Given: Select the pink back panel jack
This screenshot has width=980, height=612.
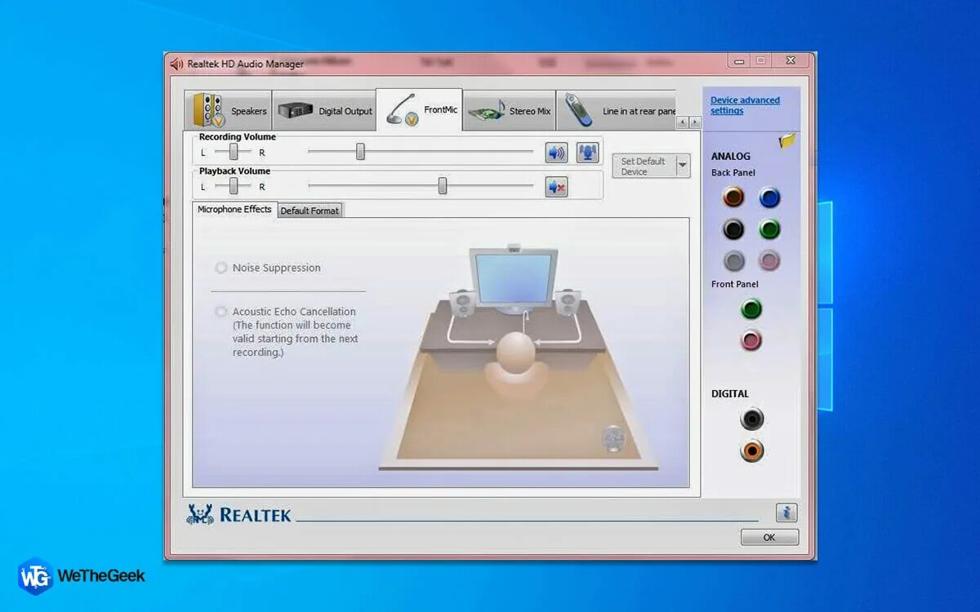Looking at the screenshot, I should point(769,261).
